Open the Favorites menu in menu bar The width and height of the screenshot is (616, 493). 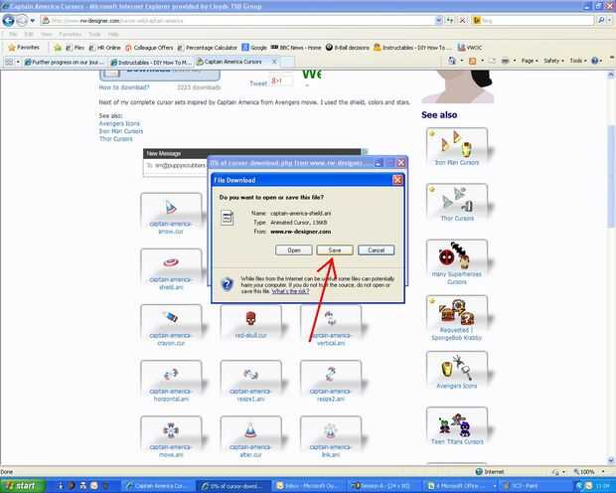click(70, 35)
